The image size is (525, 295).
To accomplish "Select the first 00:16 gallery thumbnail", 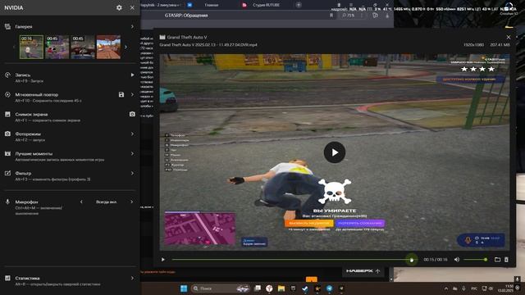I will [31, 48].
